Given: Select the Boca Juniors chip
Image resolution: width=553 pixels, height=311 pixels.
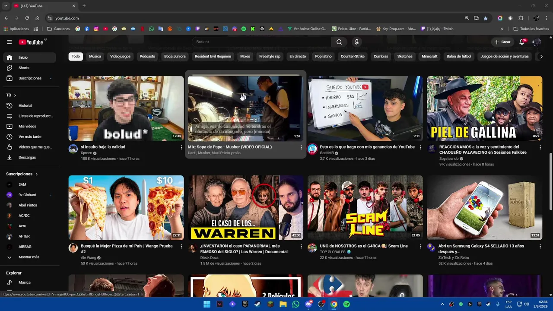Looking at the screenshot, I should pyautogui.click(x=175, y=57).
